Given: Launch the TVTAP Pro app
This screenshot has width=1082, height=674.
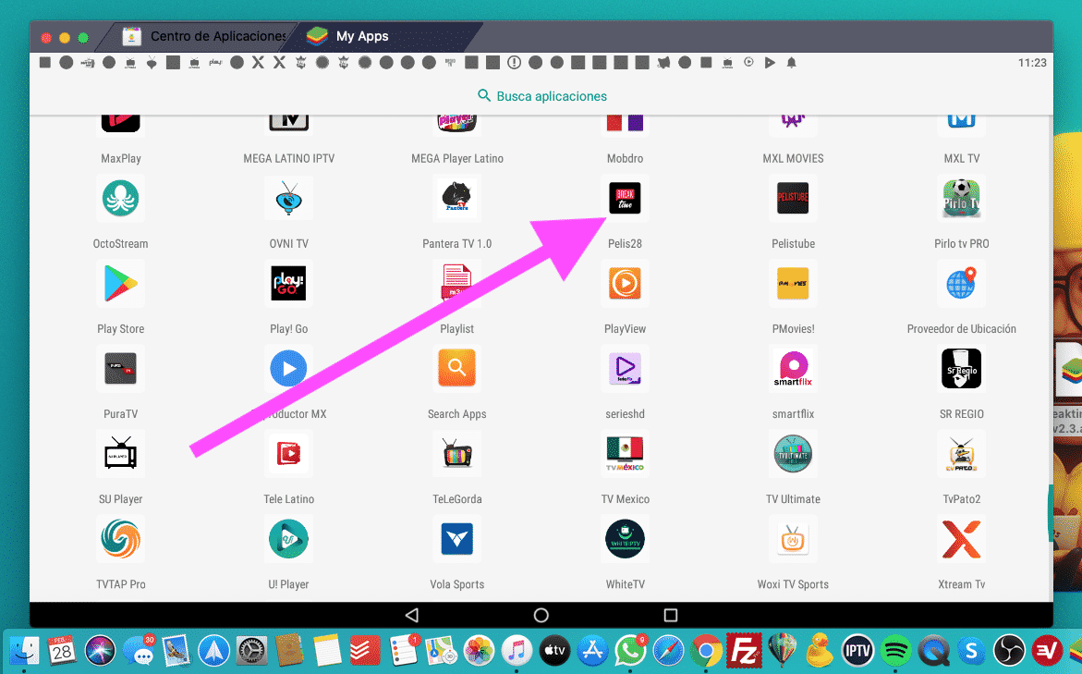Looking at the screenshot, I should (x=120, y=539).
